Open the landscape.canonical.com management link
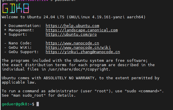Viewport: 173px width, 110px height. pyautogui.click(x=82, y=30)
